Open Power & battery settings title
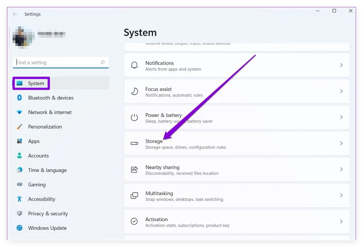Viewport: 363px width, 247px height. point(164,115)
